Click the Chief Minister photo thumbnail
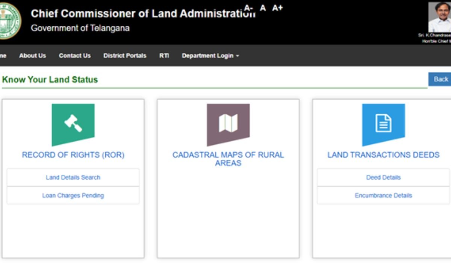Screen dimensions: 451x263 440,18
